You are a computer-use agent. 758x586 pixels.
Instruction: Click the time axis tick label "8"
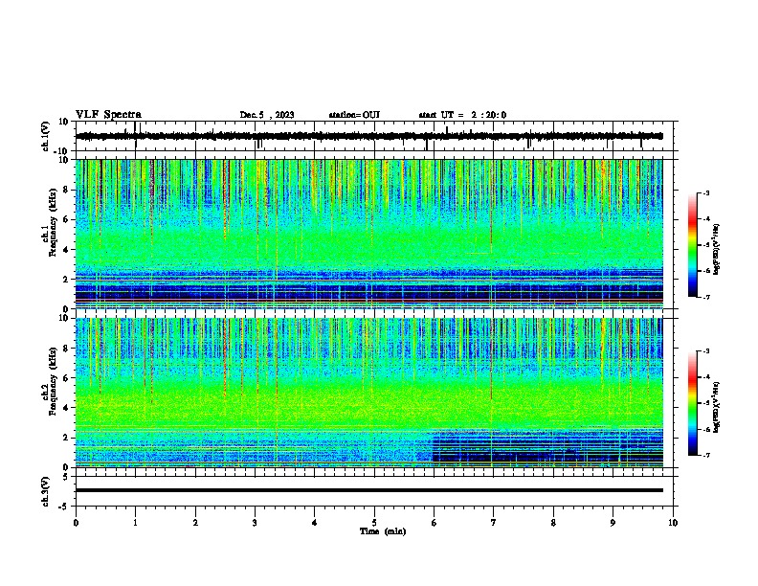(553, 523)
